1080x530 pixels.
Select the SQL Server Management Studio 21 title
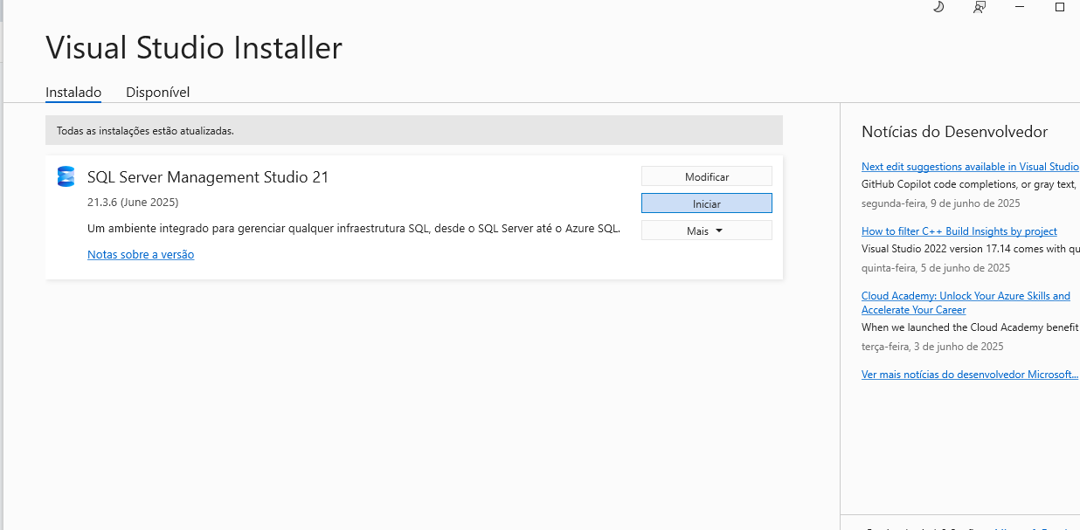click(x=208, y=177)
